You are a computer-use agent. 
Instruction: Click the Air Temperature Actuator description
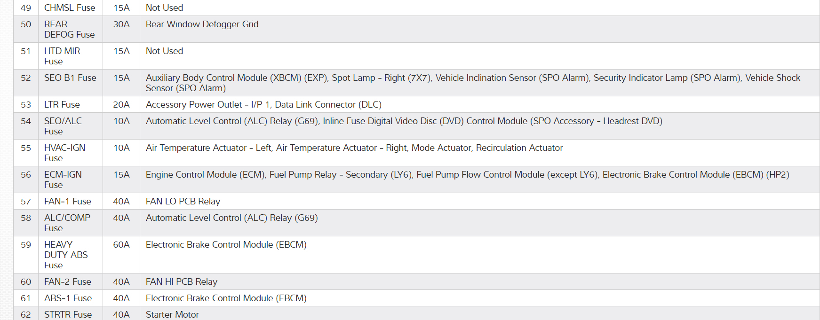point(354,148)
